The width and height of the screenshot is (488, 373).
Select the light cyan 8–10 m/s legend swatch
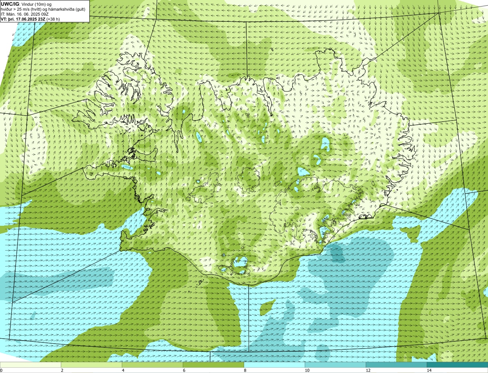pos(274,365)
